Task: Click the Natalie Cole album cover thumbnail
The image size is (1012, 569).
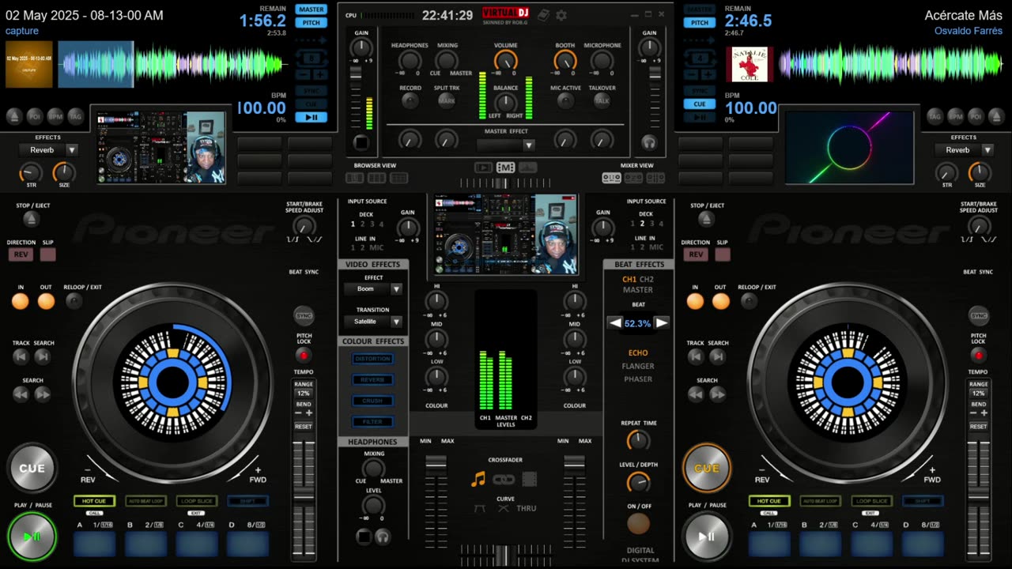Action: coord(750,64)
